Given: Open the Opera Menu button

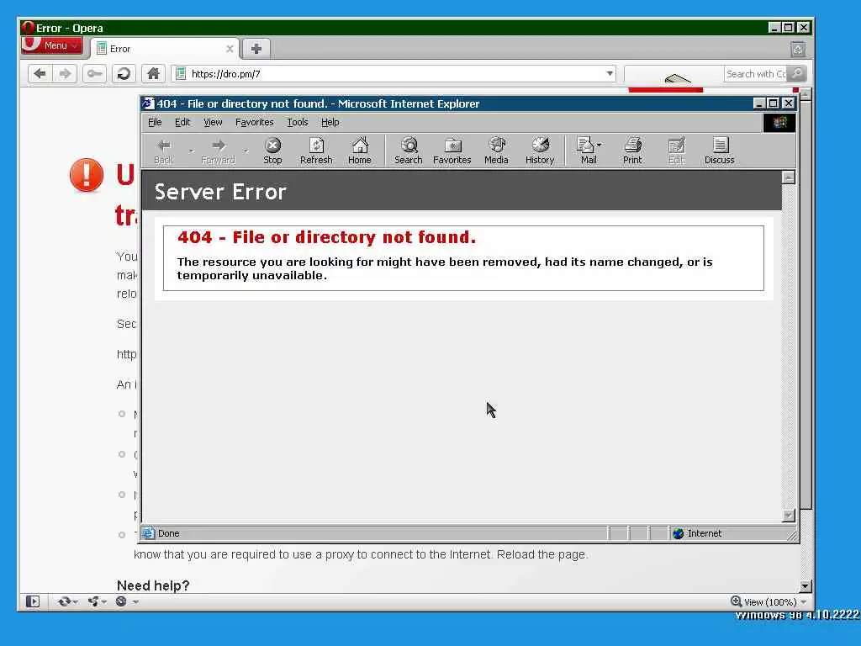Looking at the screenshot, I should coord(51,45).
